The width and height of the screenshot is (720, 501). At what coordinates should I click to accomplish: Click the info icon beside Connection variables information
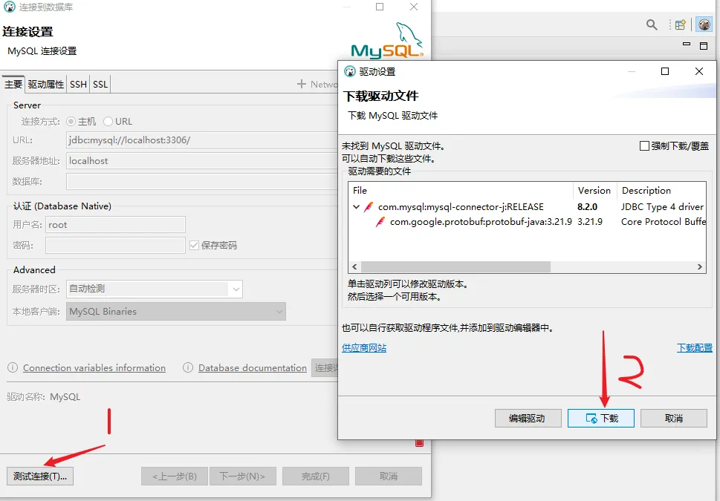click(x=13, y=367)
